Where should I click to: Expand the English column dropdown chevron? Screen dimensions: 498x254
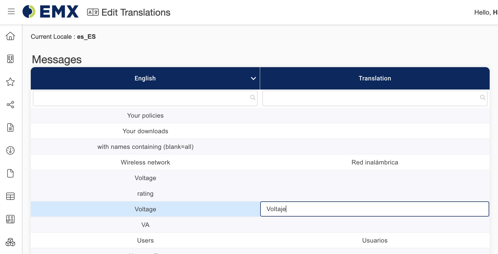coord(253,78)
